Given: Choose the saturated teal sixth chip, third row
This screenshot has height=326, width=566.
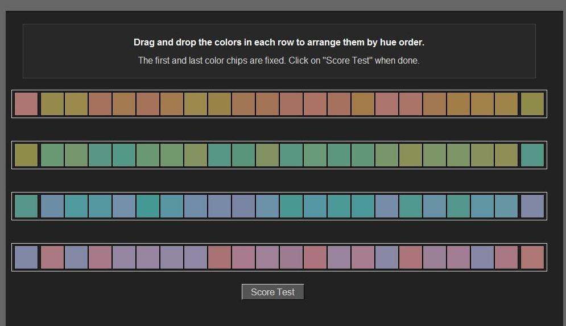Looking at the screenshot, I should click(148, 206).
